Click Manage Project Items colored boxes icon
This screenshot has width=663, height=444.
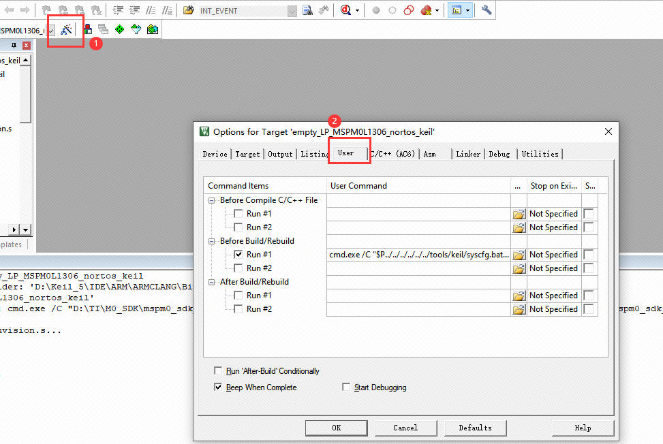(88, 29)
